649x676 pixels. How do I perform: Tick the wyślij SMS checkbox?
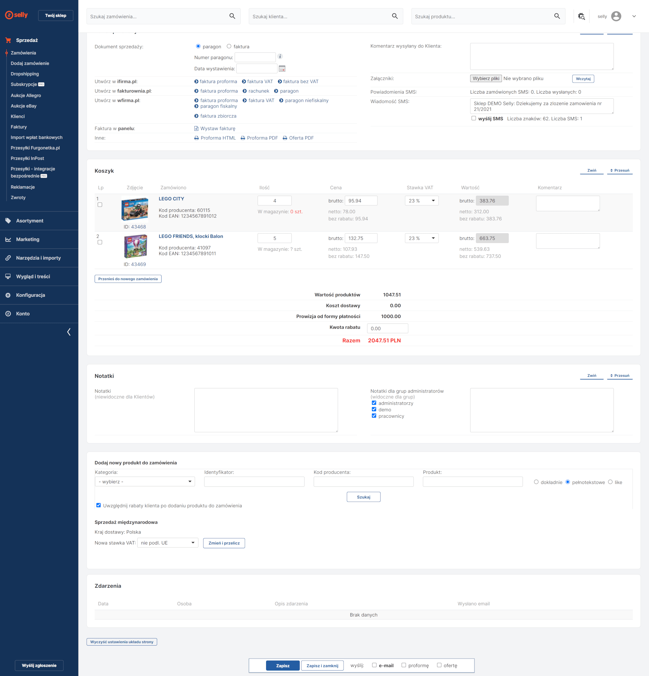pos(474,118)
